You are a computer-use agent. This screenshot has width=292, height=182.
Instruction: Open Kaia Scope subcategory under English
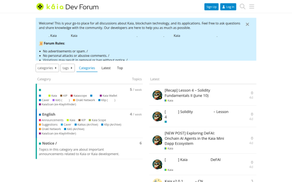[x=97, y=120]
